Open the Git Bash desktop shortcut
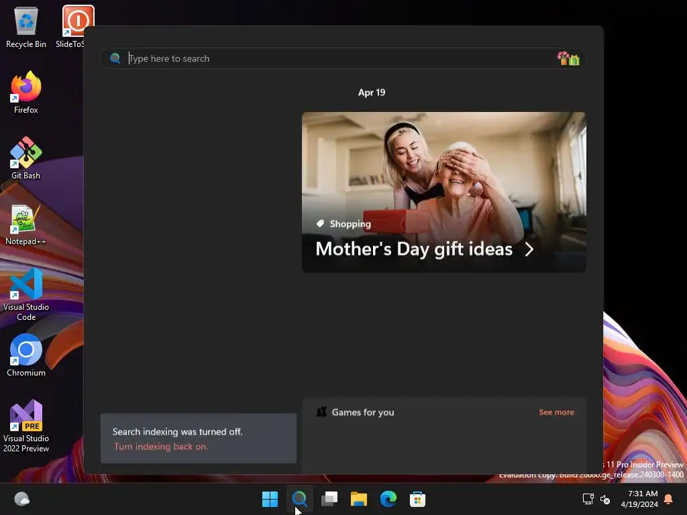 tap(26, 158)
